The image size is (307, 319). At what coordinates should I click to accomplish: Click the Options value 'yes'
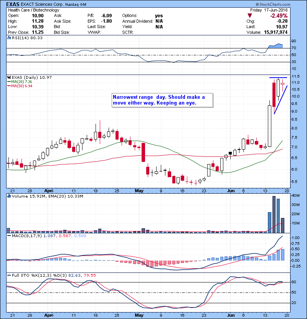pyautogui.click(x=159, y=16)
